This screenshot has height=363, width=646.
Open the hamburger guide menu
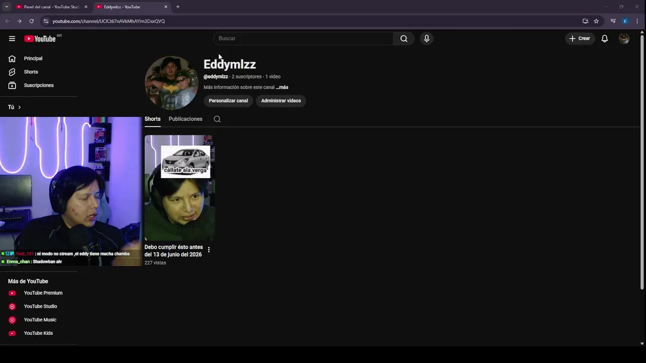[x=12, y=39]
